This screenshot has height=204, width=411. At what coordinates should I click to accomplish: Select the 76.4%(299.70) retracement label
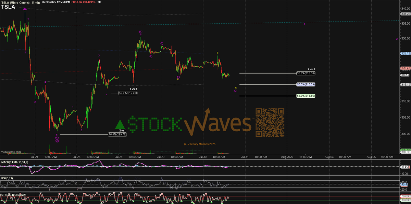click(x=118, y=134)
